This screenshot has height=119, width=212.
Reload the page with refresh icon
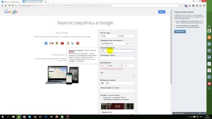(x=9, y=6)
